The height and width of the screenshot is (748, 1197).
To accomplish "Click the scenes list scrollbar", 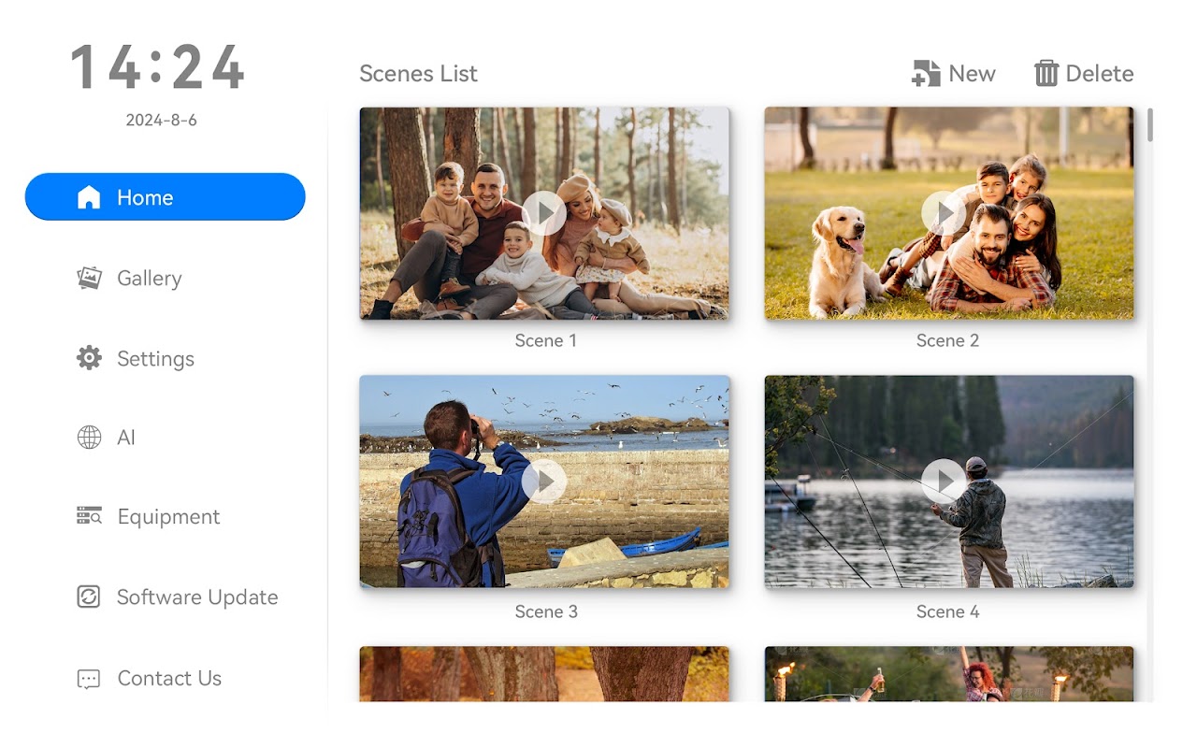I will coord(1149,126).
